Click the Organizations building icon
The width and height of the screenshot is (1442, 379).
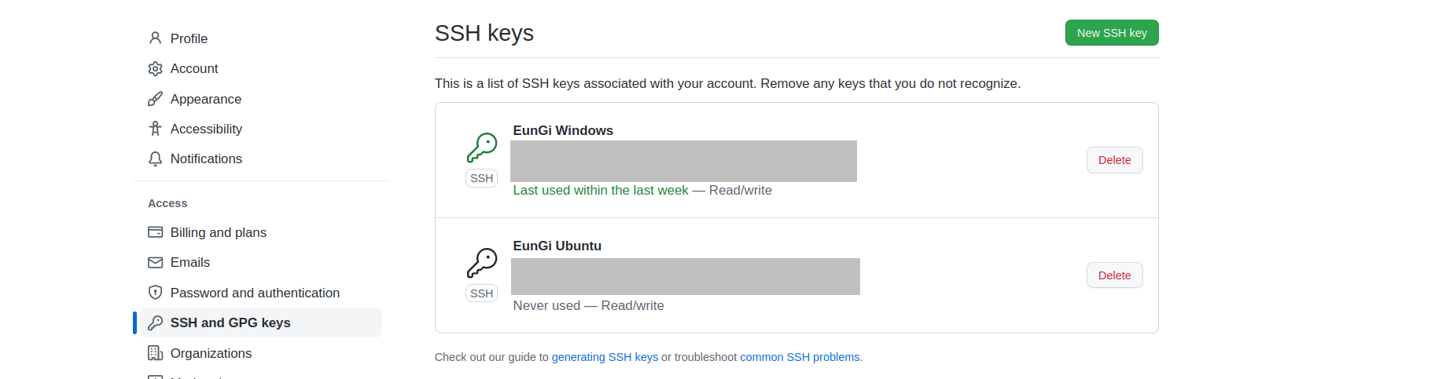click(156, 353)
